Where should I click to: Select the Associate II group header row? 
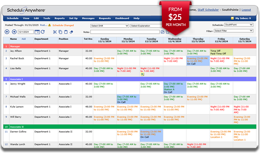pyautogui.click(x=130, y=127)
